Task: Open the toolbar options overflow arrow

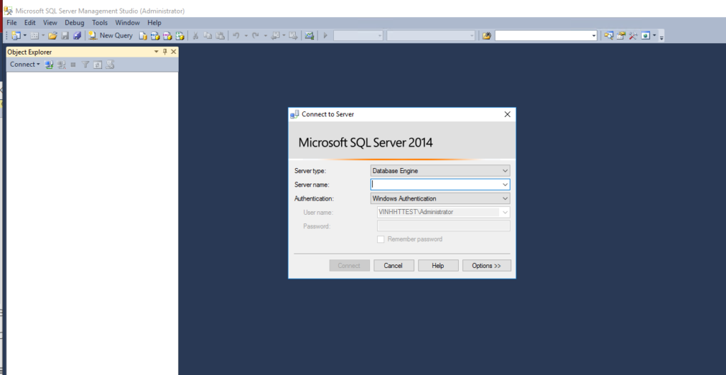Action: [661, 37]
